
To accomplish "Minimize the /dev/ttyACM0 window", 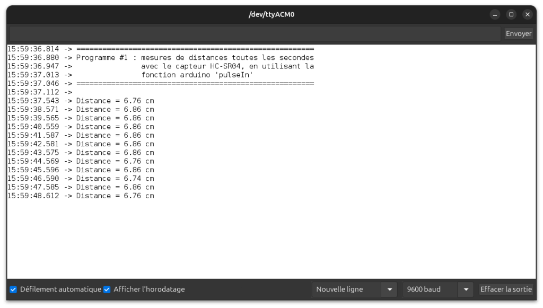I will pyautogui.click(x=495, y=14).
